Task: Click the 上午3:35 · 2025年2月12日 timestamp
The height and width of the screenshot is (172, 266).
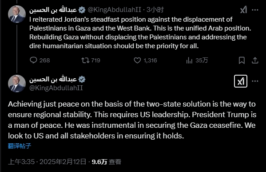Action: 47,162
